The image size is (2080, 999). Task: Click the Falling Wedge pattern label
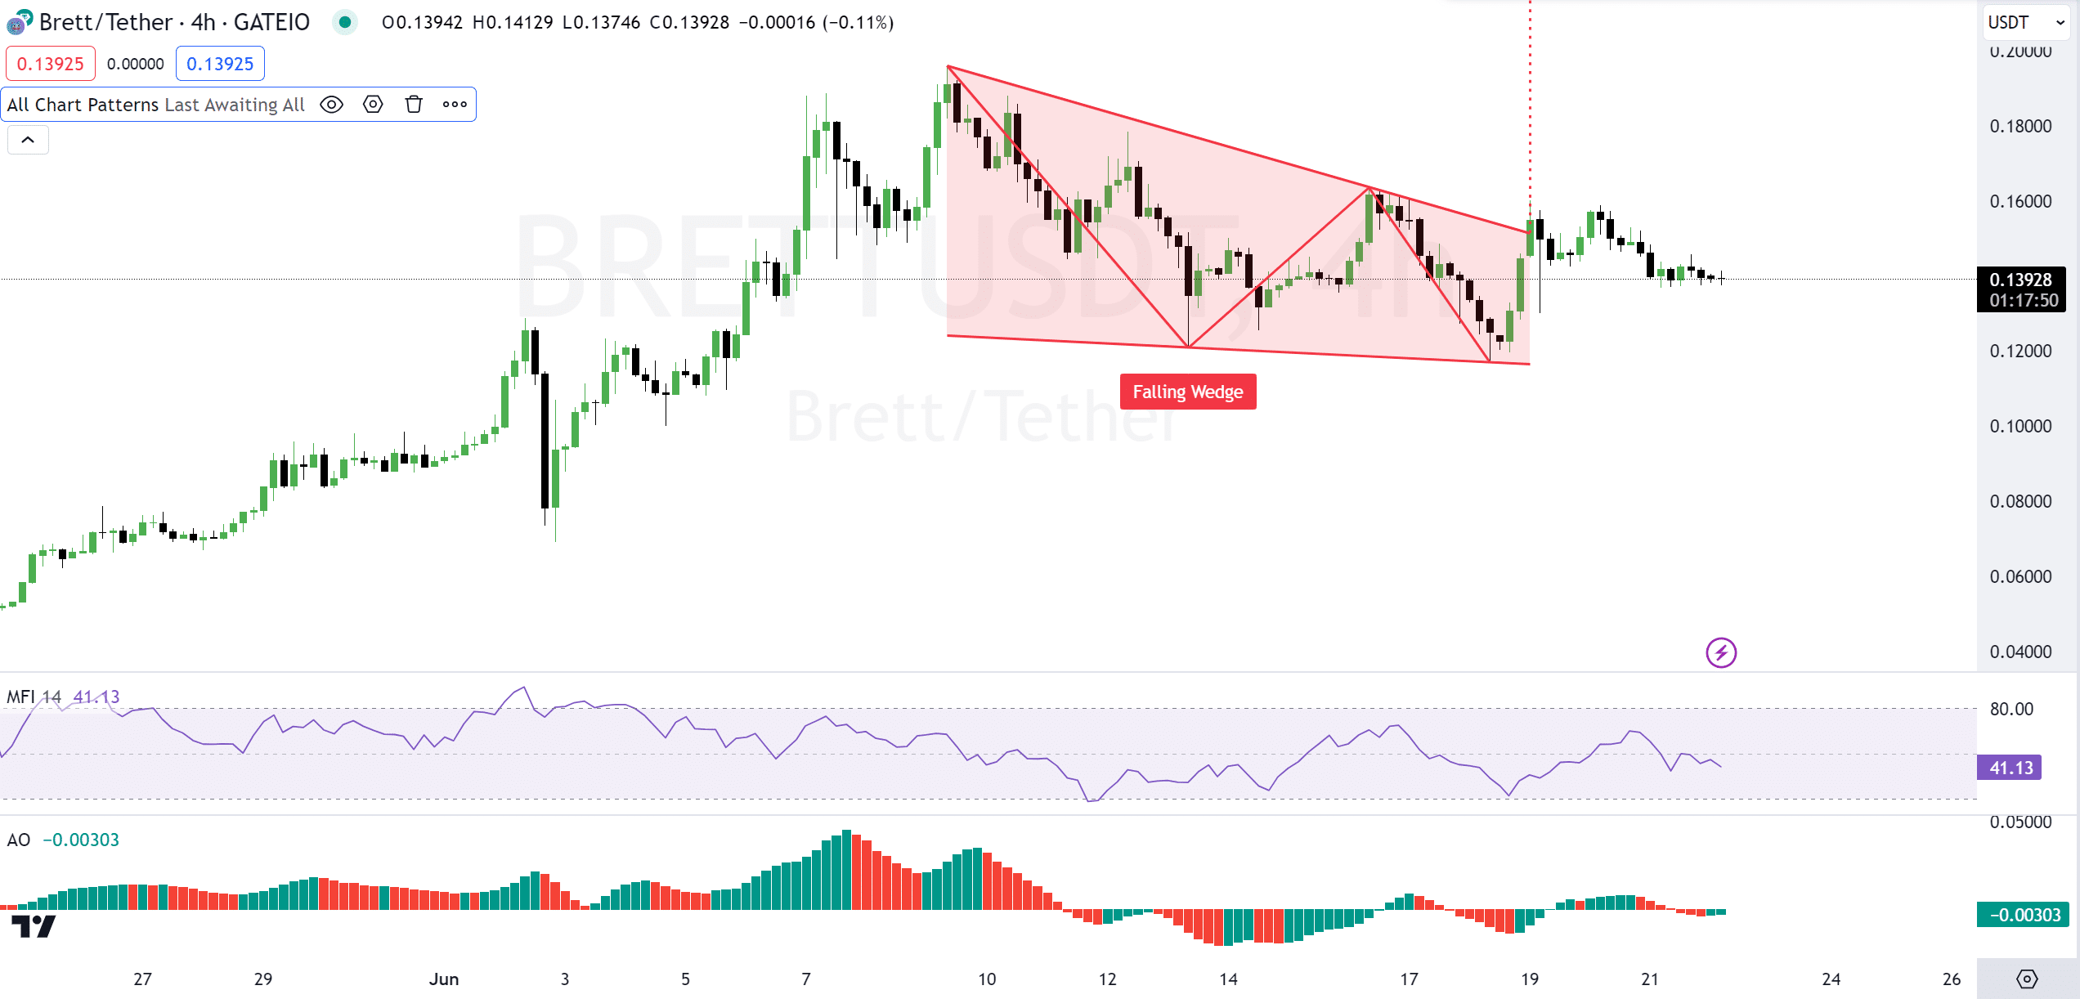[1188, 392]
